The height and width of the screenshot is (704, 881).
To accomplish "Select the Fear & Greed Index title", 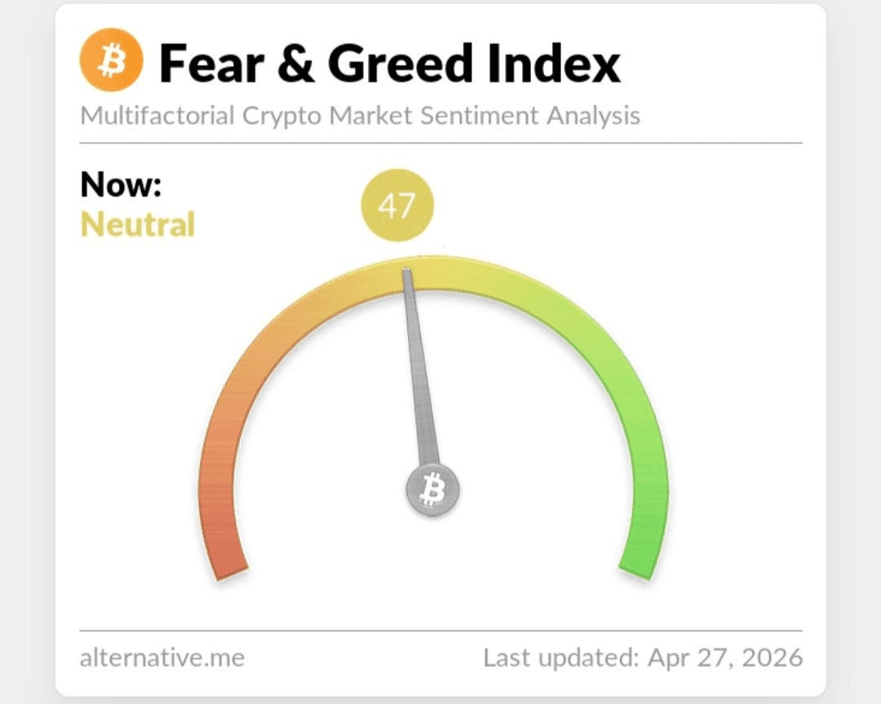I will [x=390, y=63].
